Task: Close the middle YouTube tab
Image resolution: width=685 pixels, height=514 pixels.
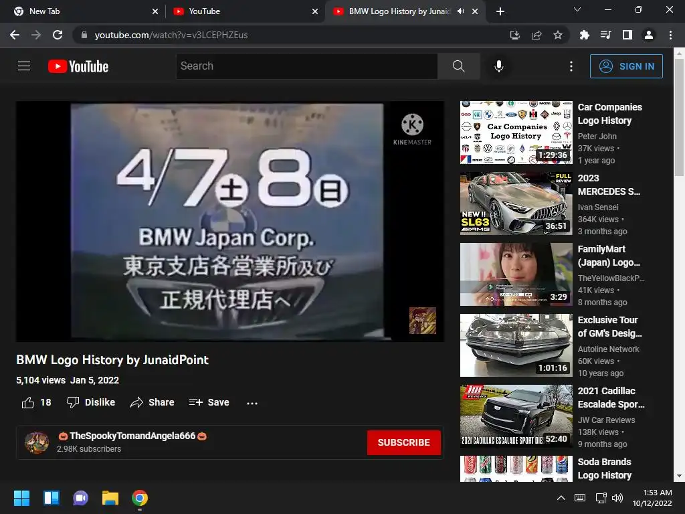Action: click(315, 11)
